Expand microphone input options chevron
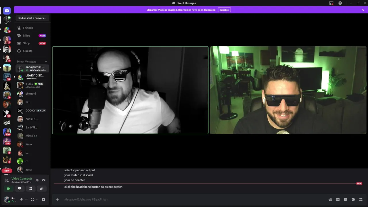 pyautogui.click(x=26, y=200)
